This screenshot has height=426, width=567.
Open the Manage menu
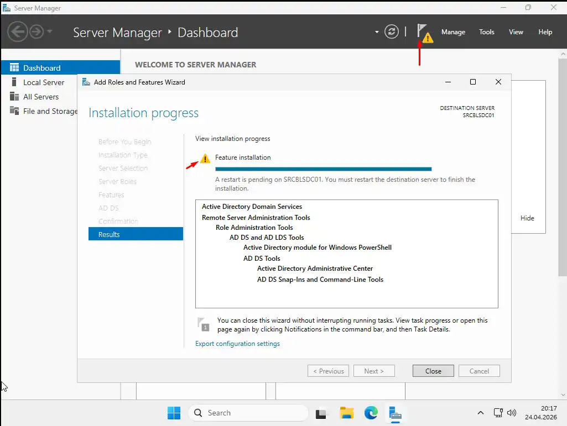point(453,32)
